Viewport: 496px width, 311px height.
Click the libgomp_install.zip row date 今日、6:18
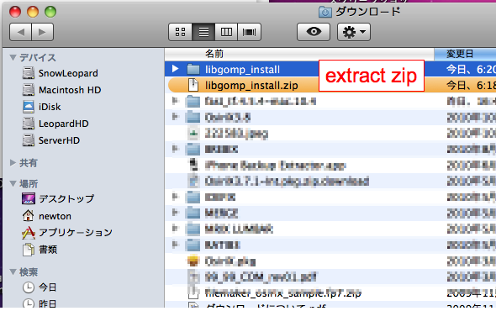[471, 85]
